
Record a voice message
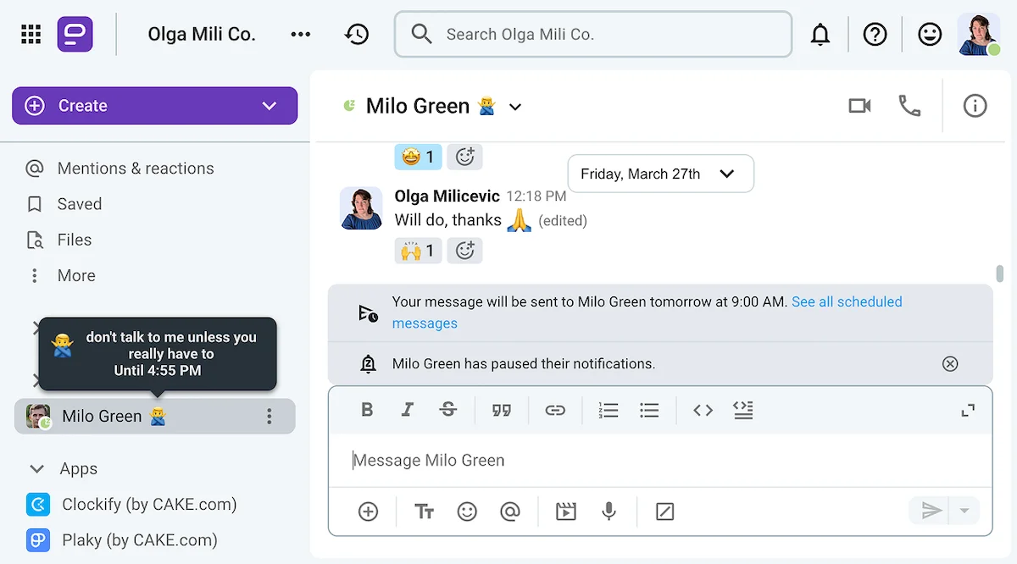point(609,511)
